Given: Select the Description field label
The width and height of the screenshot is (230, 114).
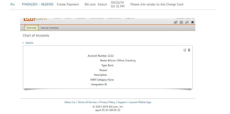Looking at the screenshot, I should coord(100,75).
